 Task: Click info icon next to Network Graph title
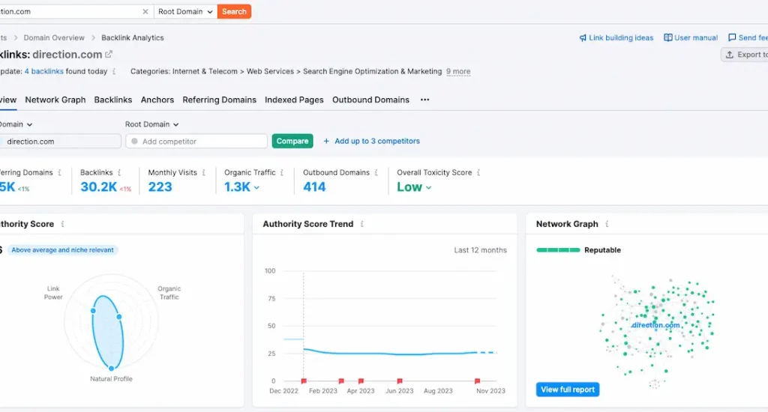pyautogui.click(x=607, y=224)
